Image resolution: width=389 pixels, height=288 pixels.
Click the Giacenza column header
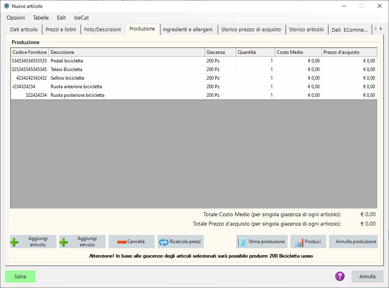pos(220,52)
